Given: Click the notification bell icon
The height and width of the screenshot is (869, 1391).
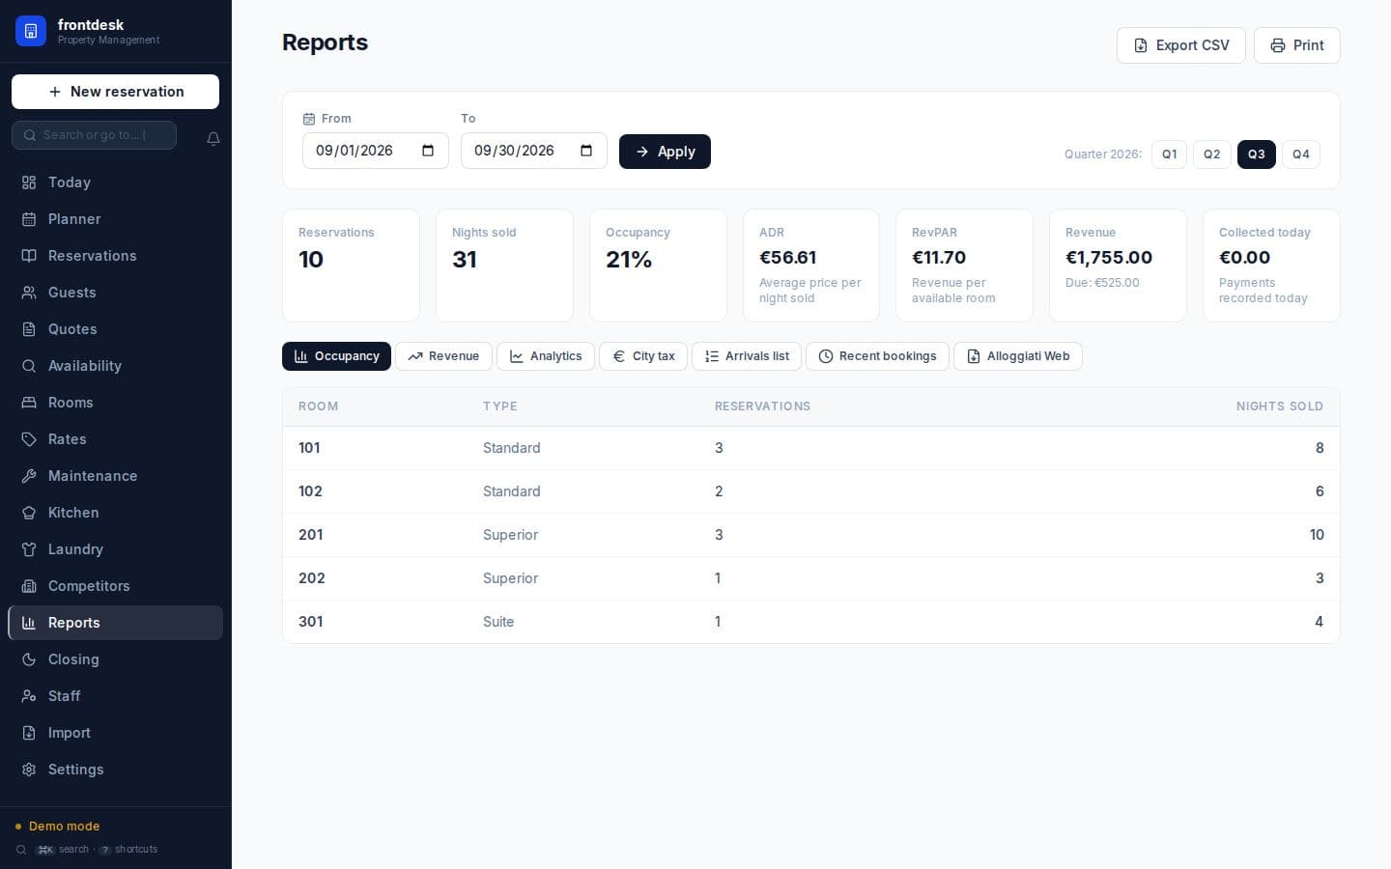Looking at the screenshot, I should (x=213, y=139).
